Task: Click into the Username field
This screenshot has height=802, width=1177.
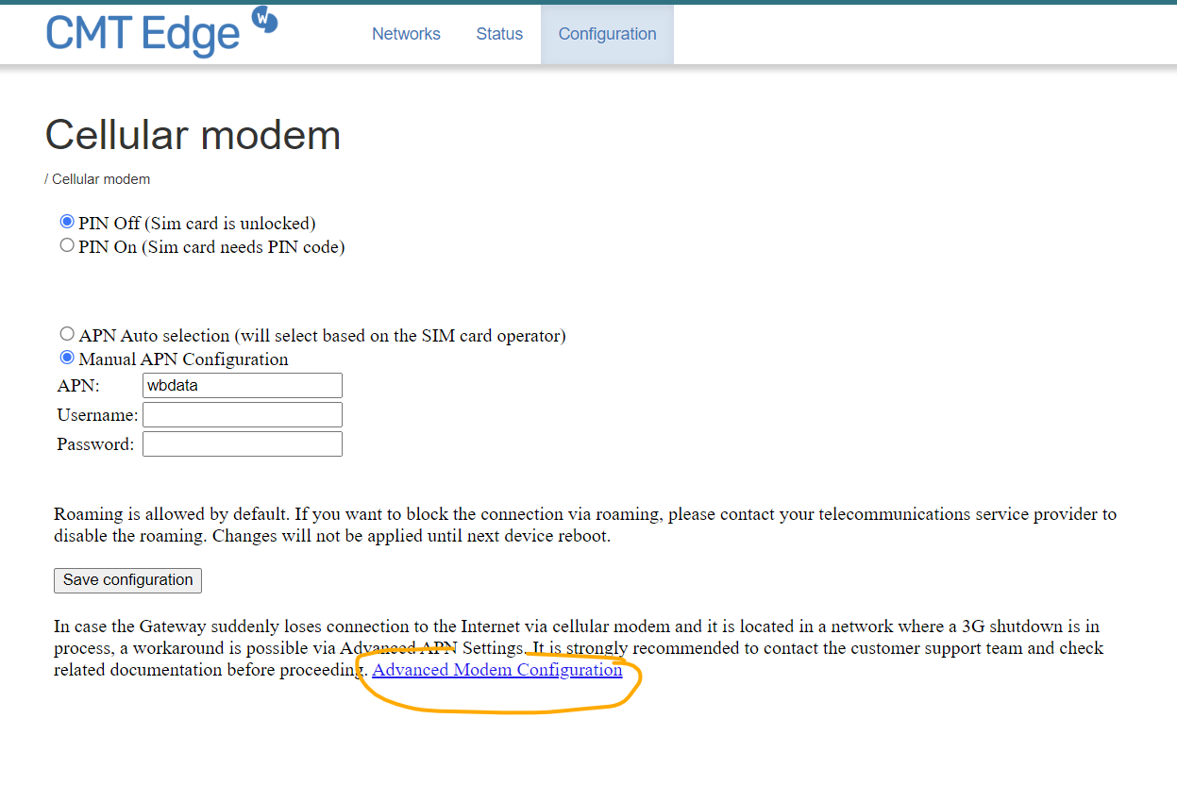Action: click(243, 414)
